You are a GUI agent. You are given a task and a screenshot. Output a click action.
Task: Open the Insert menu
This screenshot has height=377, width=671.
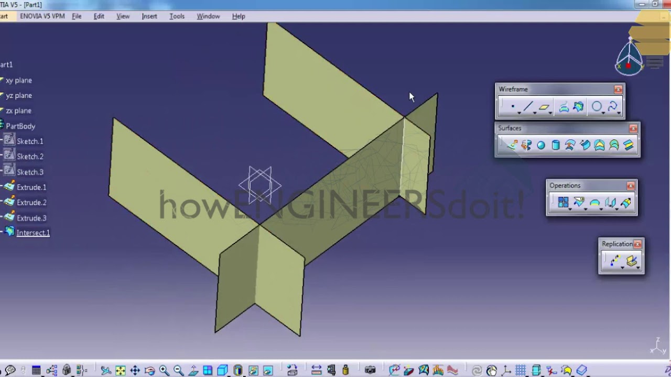149,16
